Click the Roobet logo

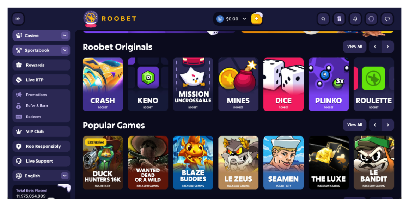pyautogui.click(x=110, y=19)
